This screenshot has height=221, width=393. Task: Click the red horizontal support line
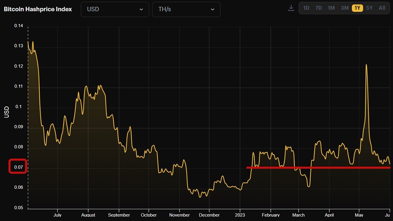pos(318,168)
